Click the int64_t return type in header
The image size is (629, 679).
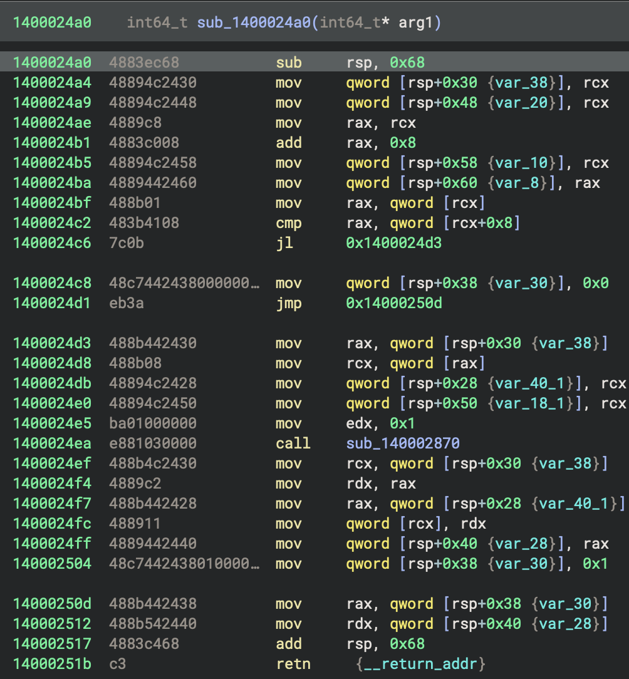157,23
